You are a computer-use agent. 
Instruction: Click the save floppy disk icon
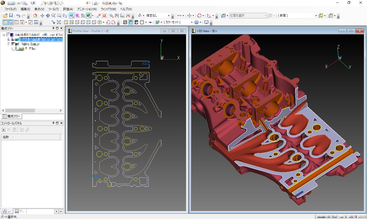click(x=11, y=16)
